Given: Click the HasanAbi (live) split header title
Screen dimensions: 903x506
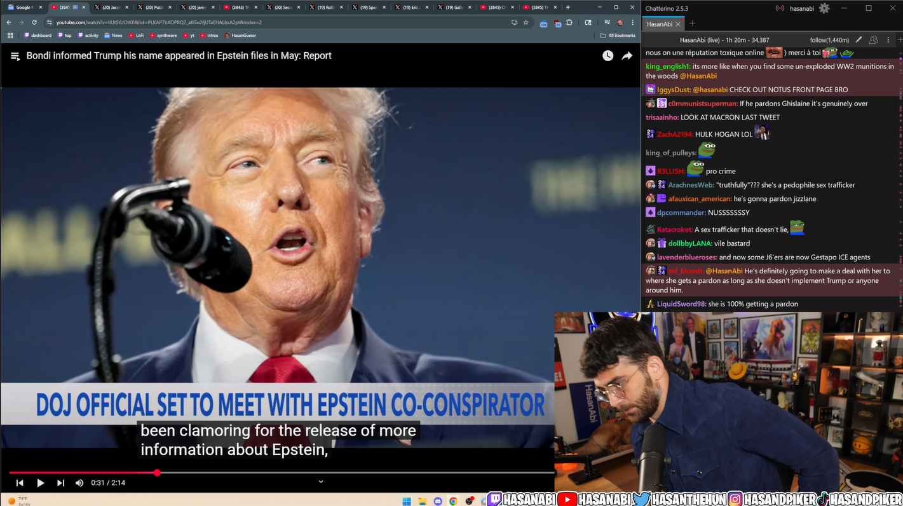Looking at the screenshot, I should click(724, 40).
